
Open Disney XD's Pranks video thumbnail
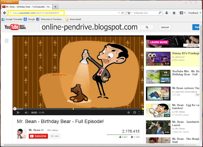(158, 59)
